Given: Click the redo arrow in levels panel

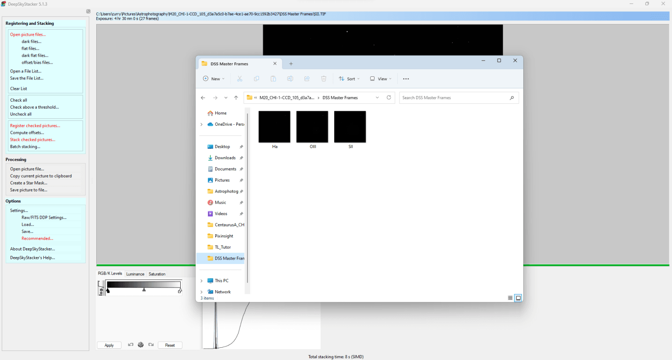Looking at the screenshot, I should [x=151, y=345].
